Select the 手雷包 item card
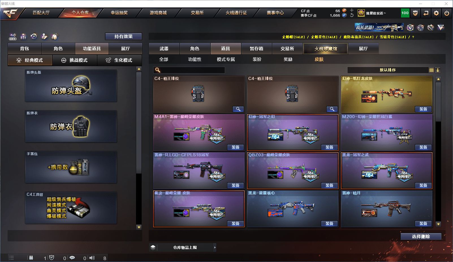 pyautogui.click(x=71, y=167)
